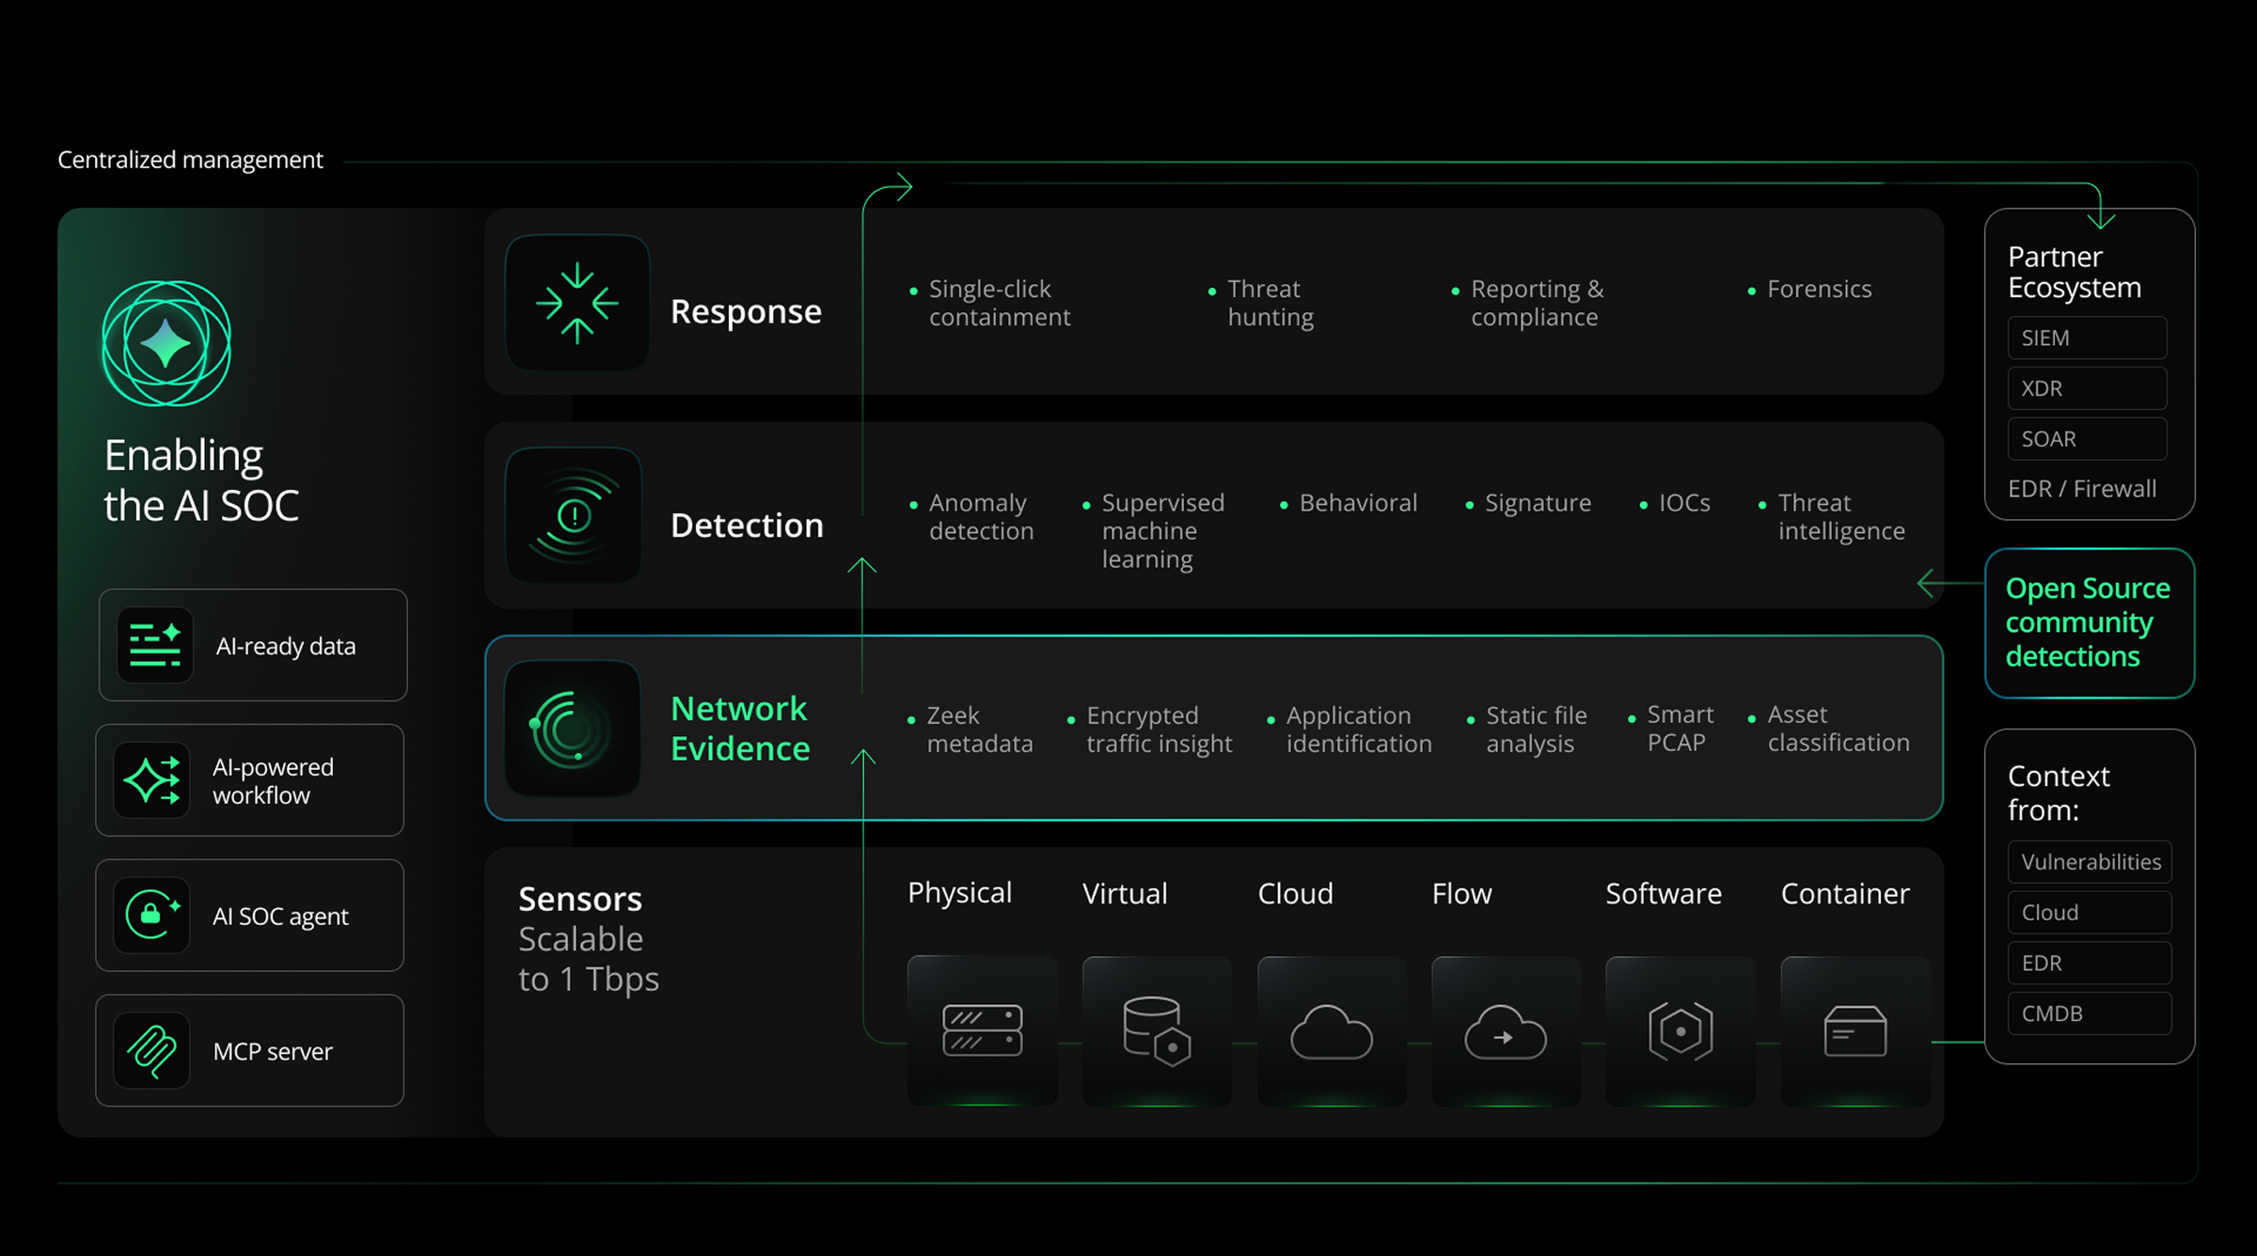The height and width of the screenshot is (1256, 2257).
Task: Click the Physical sensor server icon
Action: point(982,1029)
